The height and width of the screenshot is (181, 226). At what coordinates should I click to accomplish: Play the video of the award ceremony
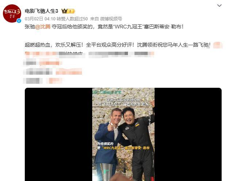[x=123, y=134]
